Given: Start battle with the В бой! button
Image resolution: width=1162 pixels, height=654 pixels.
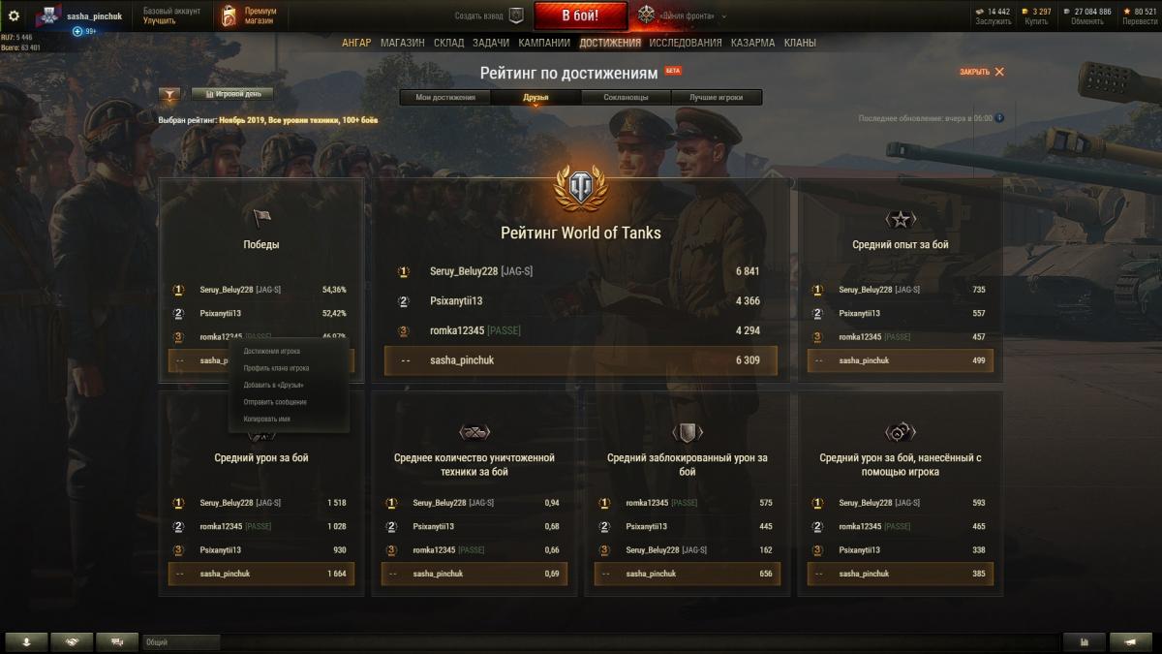Looking at the screenshot, I should [580, 16].
